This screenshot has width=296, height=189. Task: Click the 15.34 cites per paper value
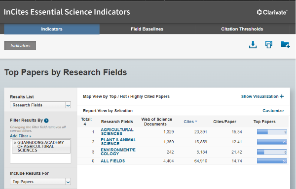click(x=237, y=132)
